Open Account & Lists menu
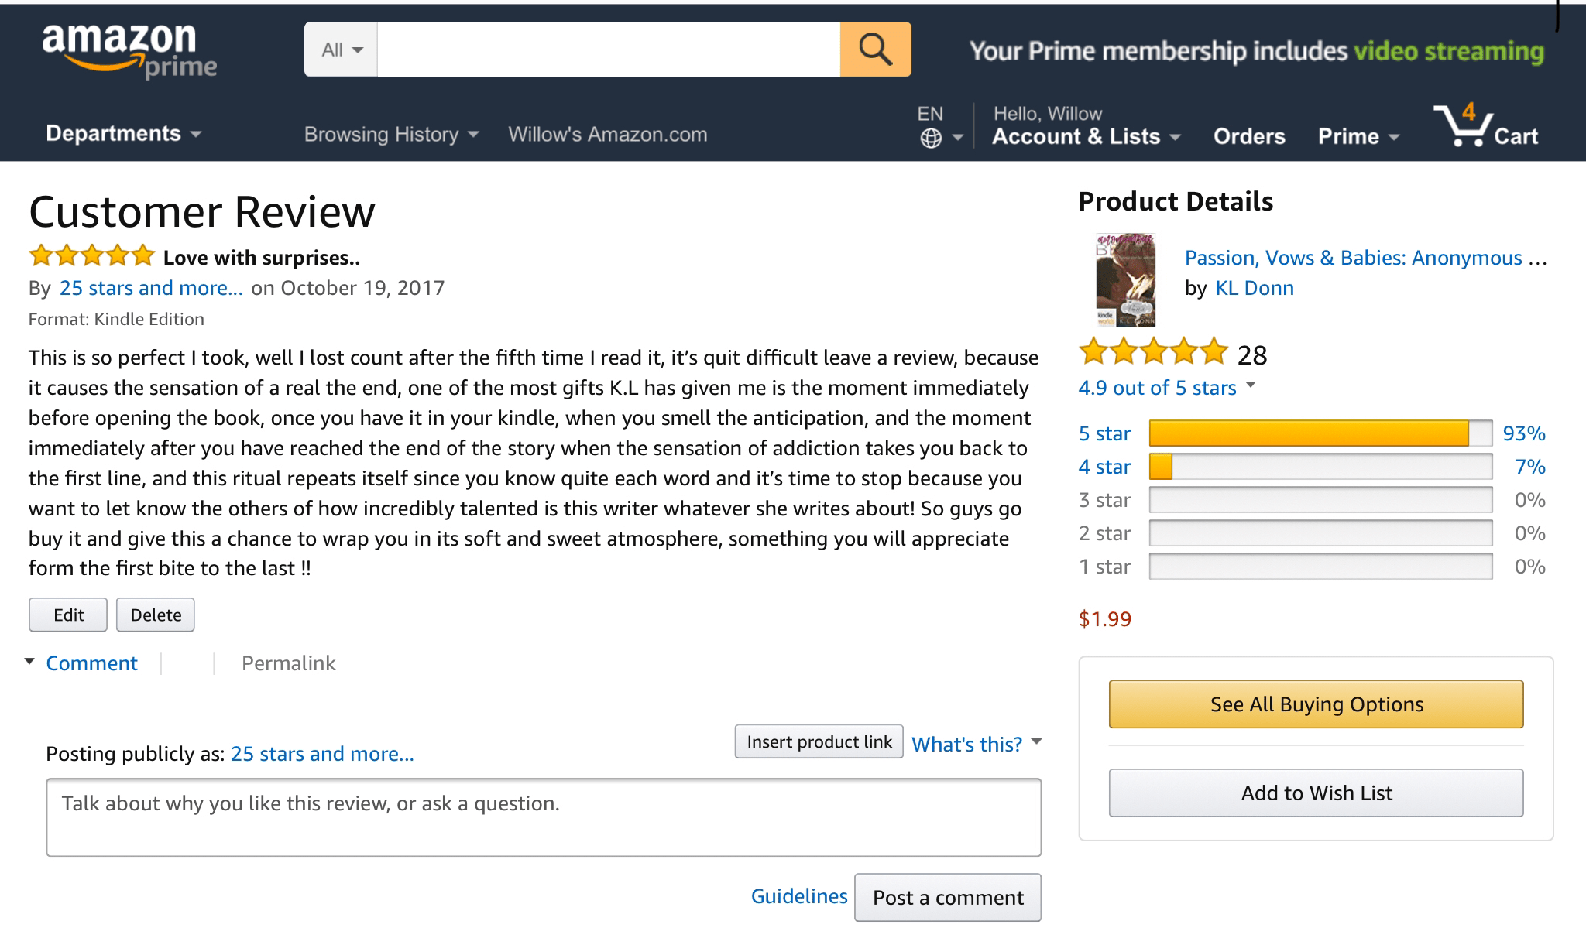The width and height of the screenshot is (1586, 928). point(1086,136)
